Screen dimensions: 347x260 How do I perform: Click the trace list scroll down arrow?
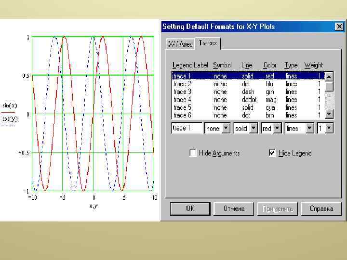tap(329, 114)
